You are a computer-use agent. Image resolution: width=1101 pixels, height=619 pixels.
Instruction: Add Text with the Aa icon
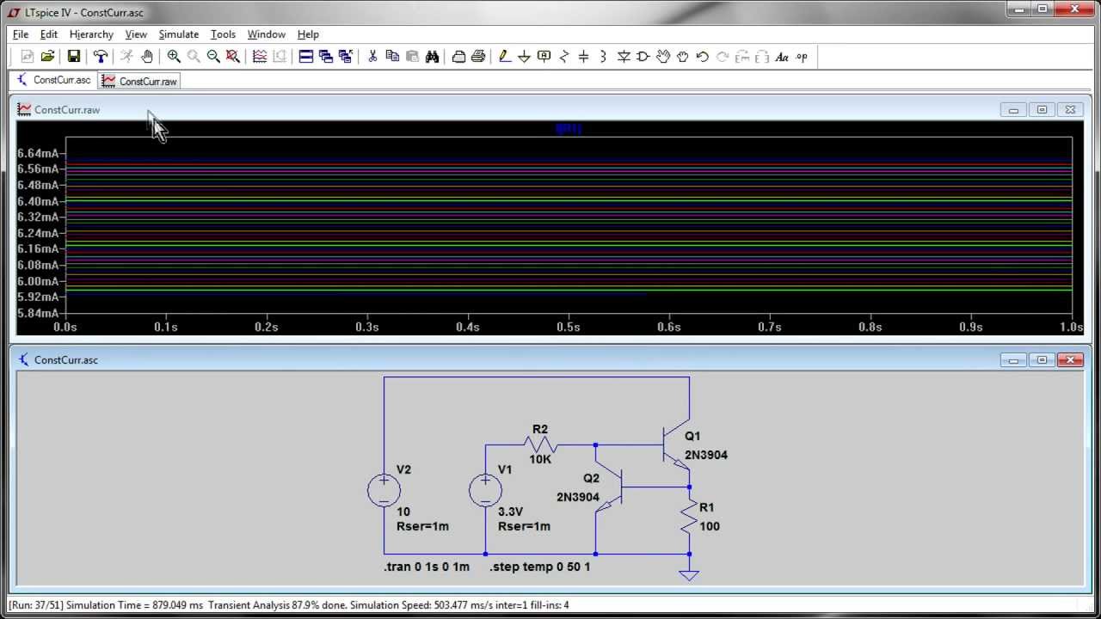coord(781,57)
